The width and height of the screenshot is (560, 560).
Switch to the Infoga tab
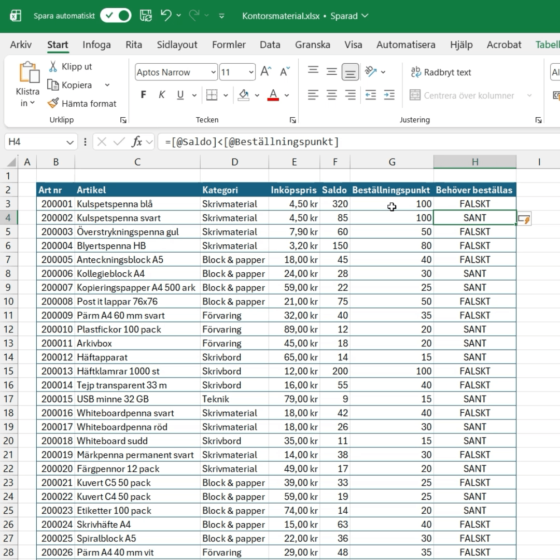pos(96,45)
